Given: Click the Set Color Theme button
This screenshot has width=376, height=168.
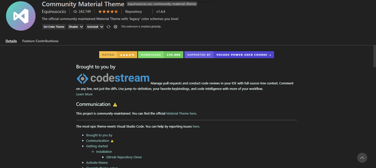Looking at the screenshot, I should tap(54, 27).
